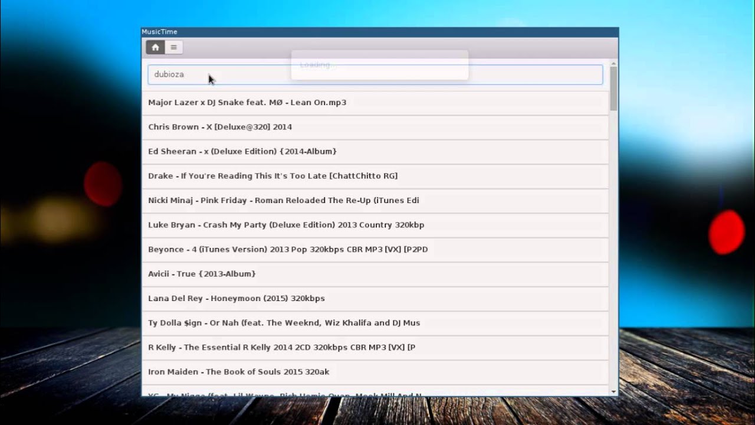Click the scrollbar up arrow
Screen dimensions: 755x425
(613, 63)
